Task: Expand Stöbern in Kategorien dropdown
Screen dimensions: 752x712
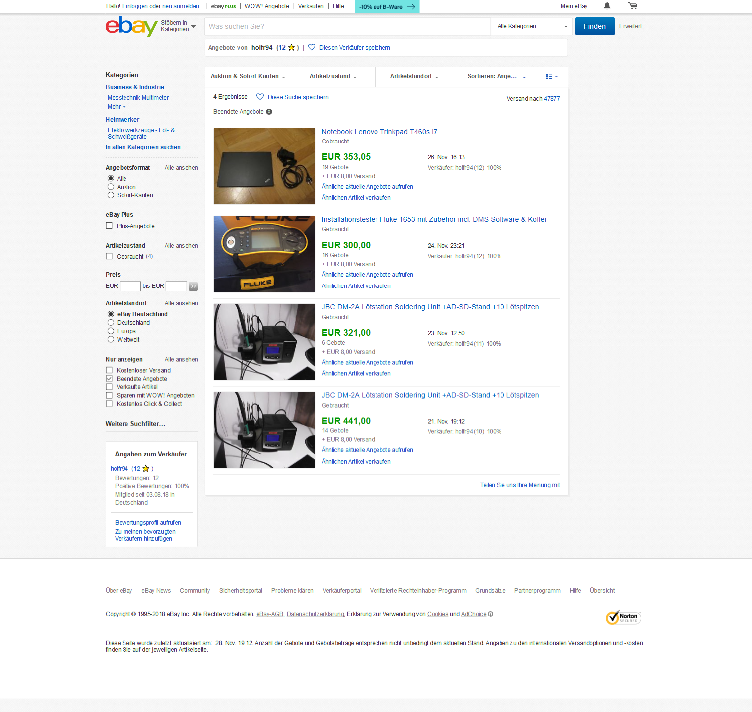Action: click(x=178, y=26)
